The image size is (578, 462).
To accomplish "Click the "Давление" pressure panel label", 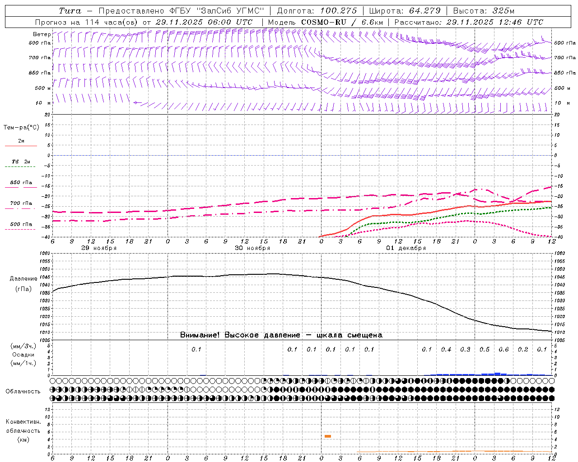I will pyautogui.click(x=23, y=279).
